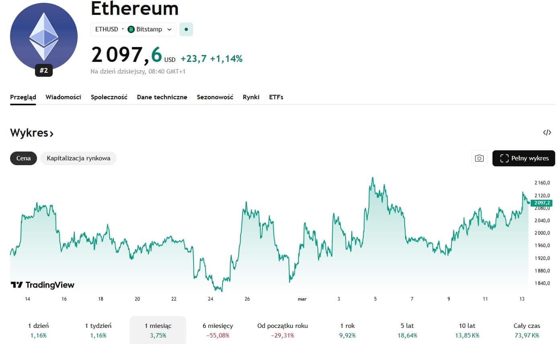Screen dimensions: 558x344
Task: Open the Wiadomości tab
Action: tap(63, 97)
